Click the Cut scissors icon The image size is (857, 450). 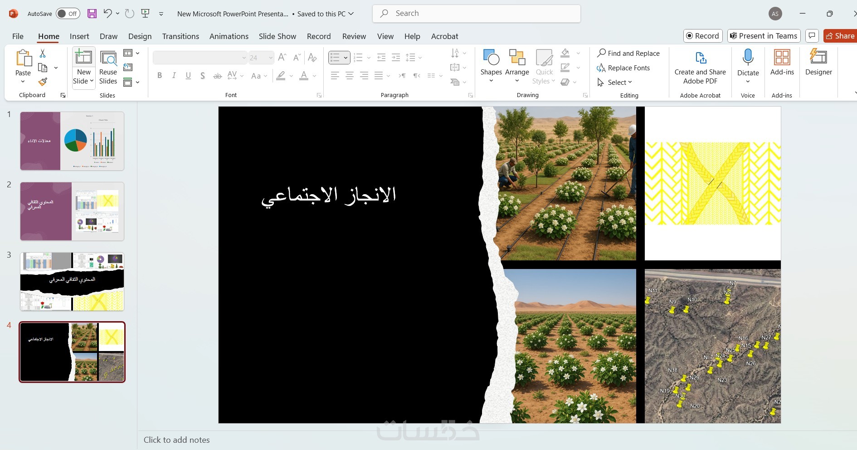tap(43, 54)
